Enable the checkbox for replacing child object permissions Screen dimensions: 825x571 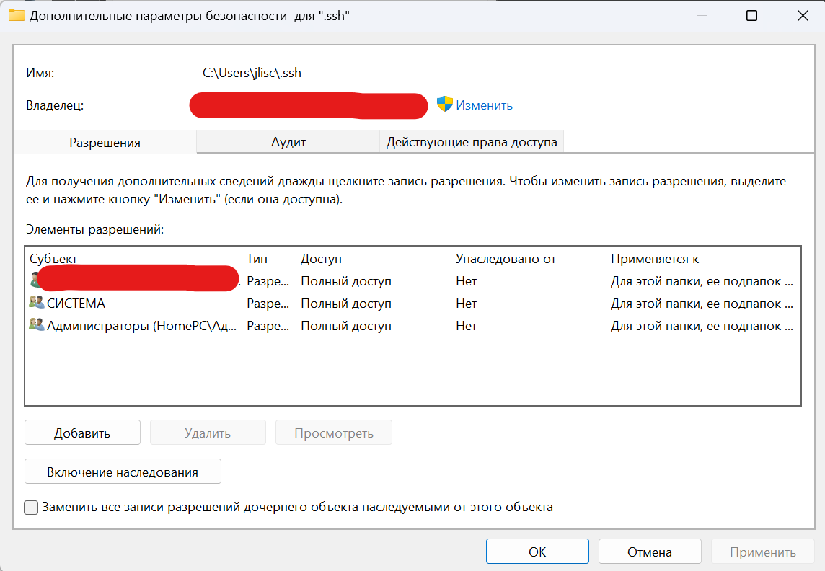[31, 508]
